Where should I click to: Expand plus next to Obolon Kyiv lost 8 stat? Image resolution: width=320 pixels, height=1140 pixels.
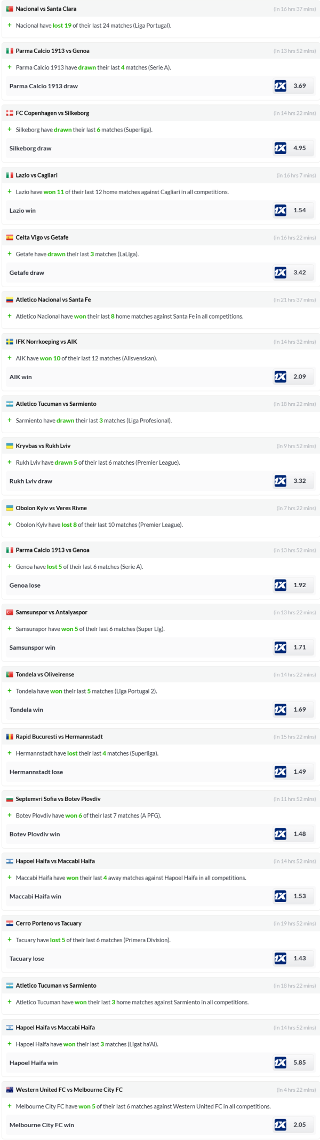[x=10, y=525]
